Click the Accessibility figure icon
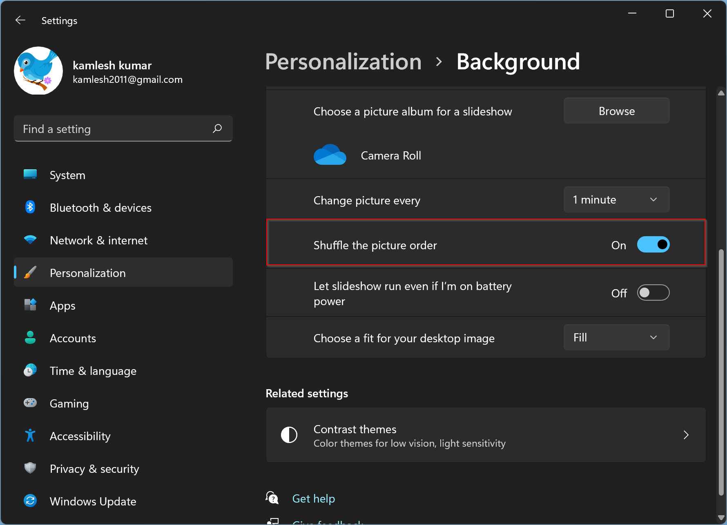The image size is (727, 525). tap(30, 435)
